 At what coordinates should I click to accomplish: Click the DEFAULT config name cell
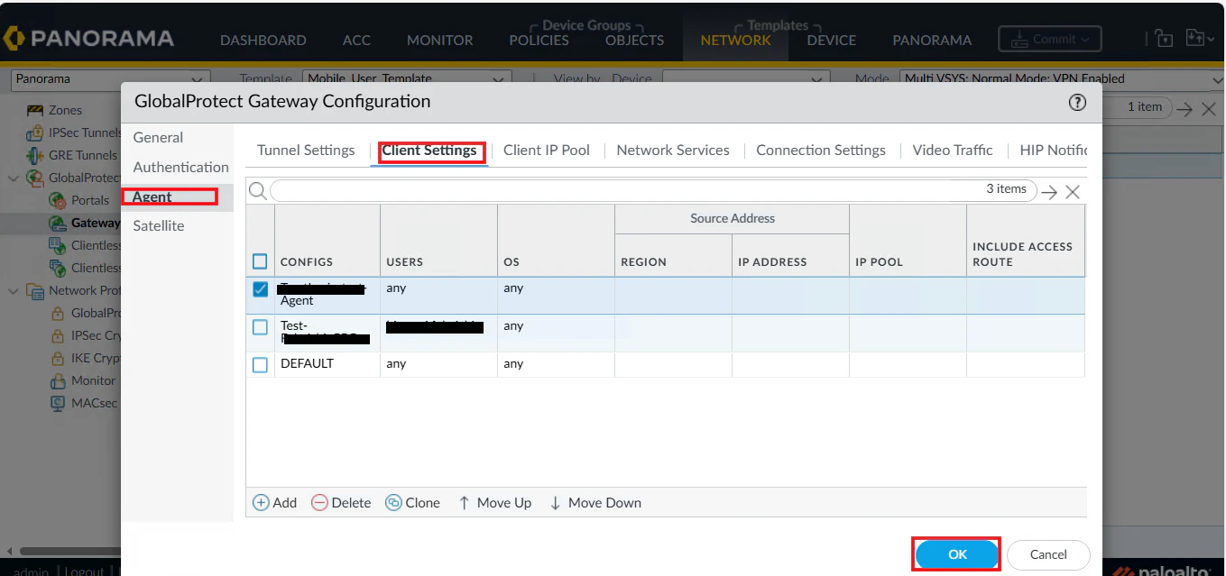click(308, 364)
